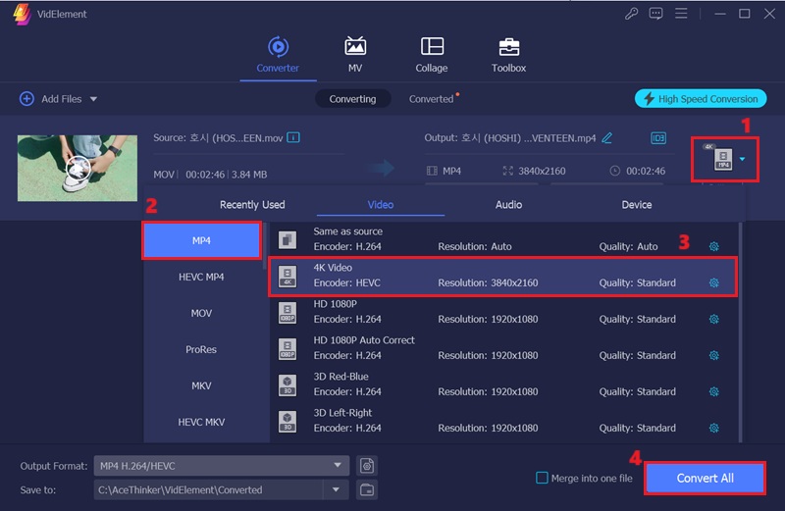Click the output resolution 3840x2160

tap(542, 172)
